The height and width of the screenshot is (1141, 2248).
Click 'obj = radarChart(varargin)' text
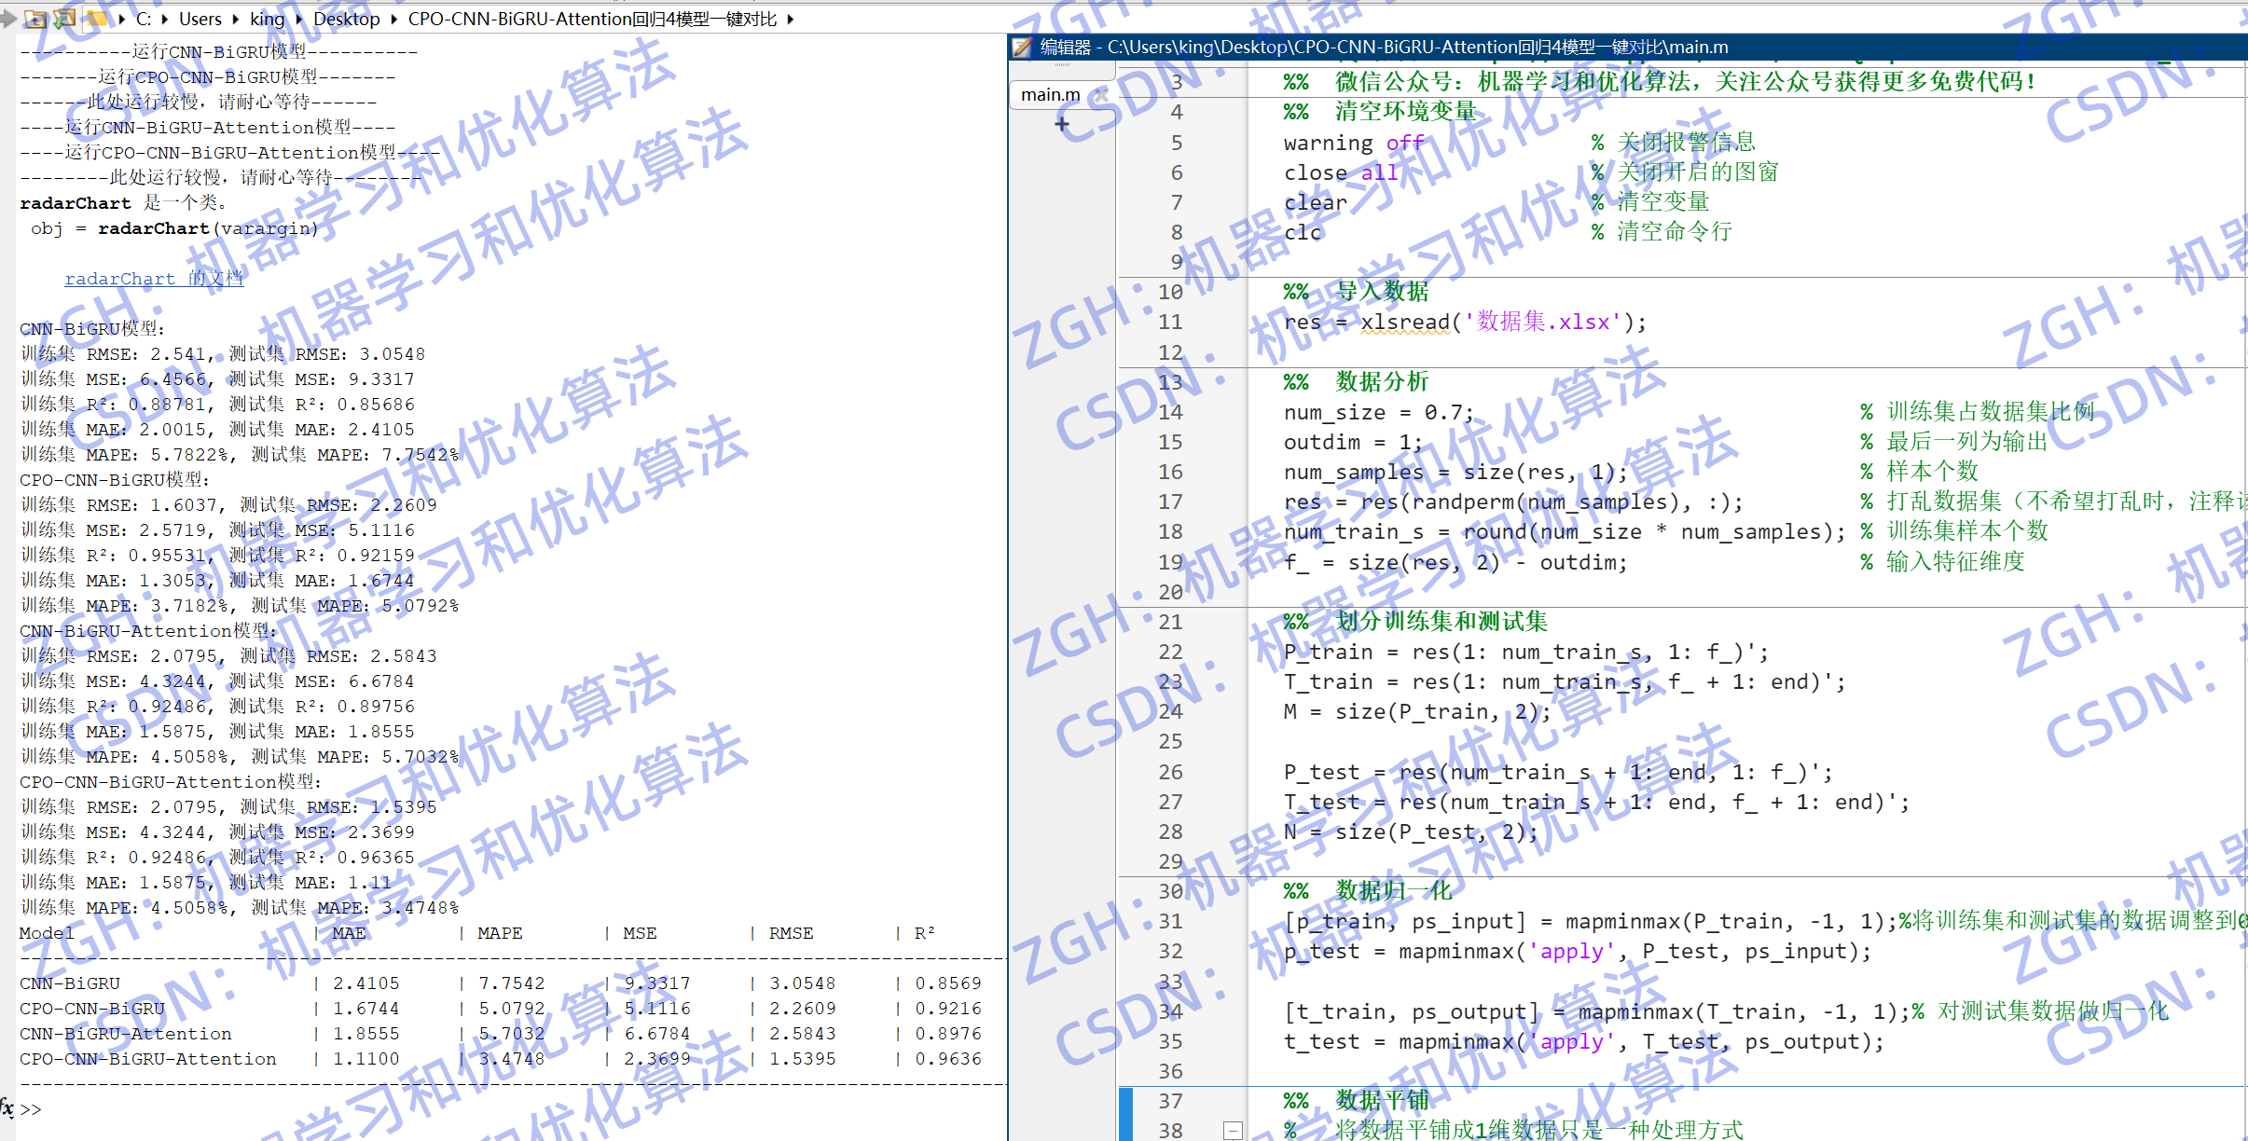pyautogui.click(x=174, y=228)
